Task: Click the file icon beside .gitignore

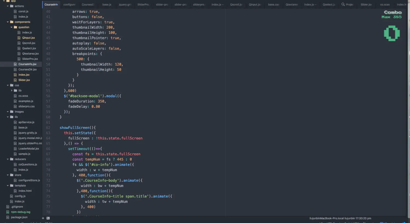Action: [x=8, y=207]
